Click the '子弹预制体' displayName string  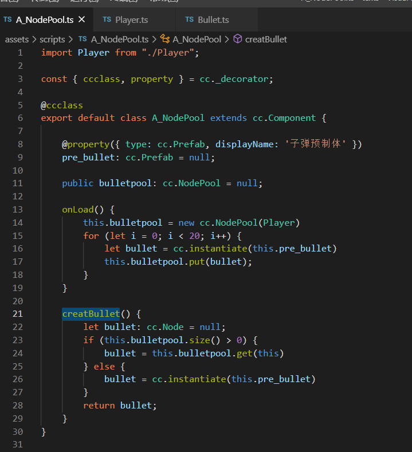pos(315,144)
